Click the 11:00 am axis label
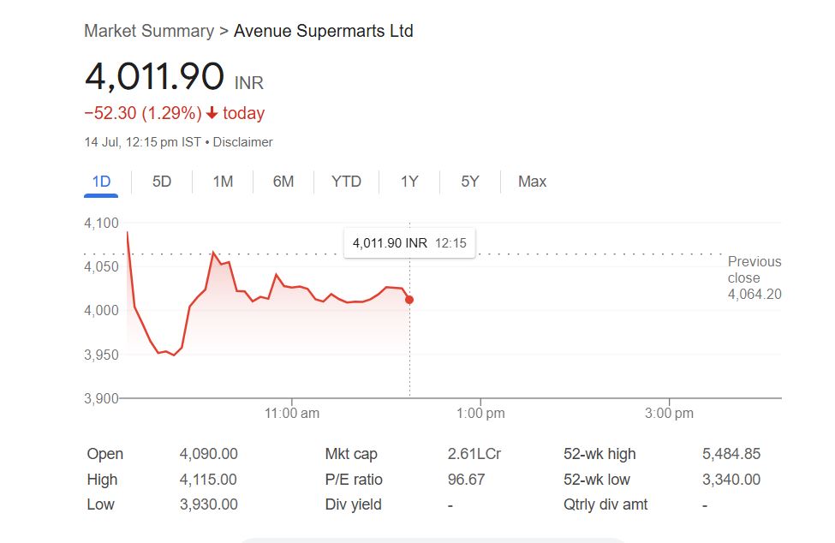 (292, 413)
